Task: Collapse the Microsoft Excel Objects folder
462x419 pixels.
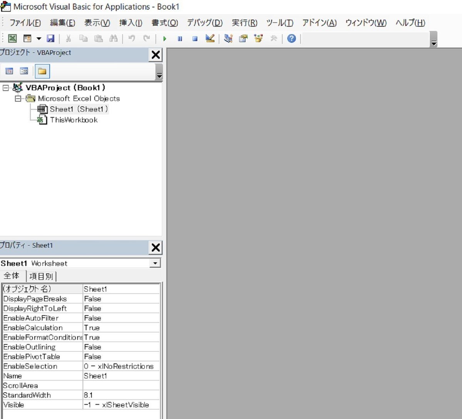Action: click(x=18, y=99)
